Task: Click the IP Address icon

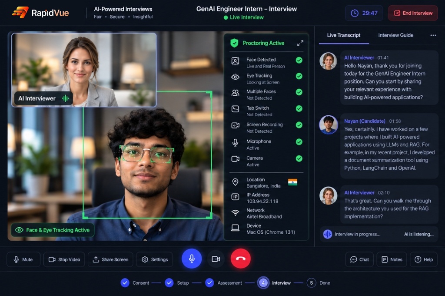Action: [x=235, y=197]
